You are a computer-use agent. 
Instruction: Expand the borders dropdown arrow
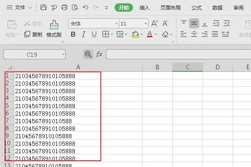[x=112, y=34]
